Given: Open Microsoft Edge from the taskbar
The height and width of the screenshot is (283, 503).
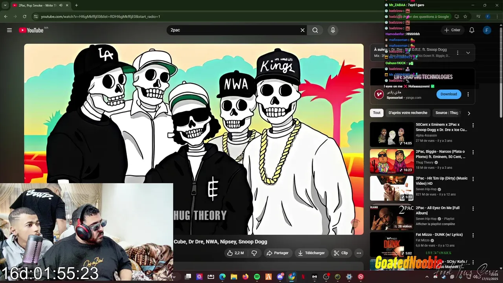Looking at the screenshot, I should [x=222, y=277].
